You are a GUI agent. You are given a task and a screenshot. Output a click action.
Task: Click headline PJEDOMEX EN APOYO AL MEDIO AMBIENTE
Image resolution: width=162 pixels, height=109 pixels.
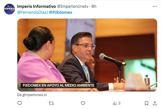[59, 85]
